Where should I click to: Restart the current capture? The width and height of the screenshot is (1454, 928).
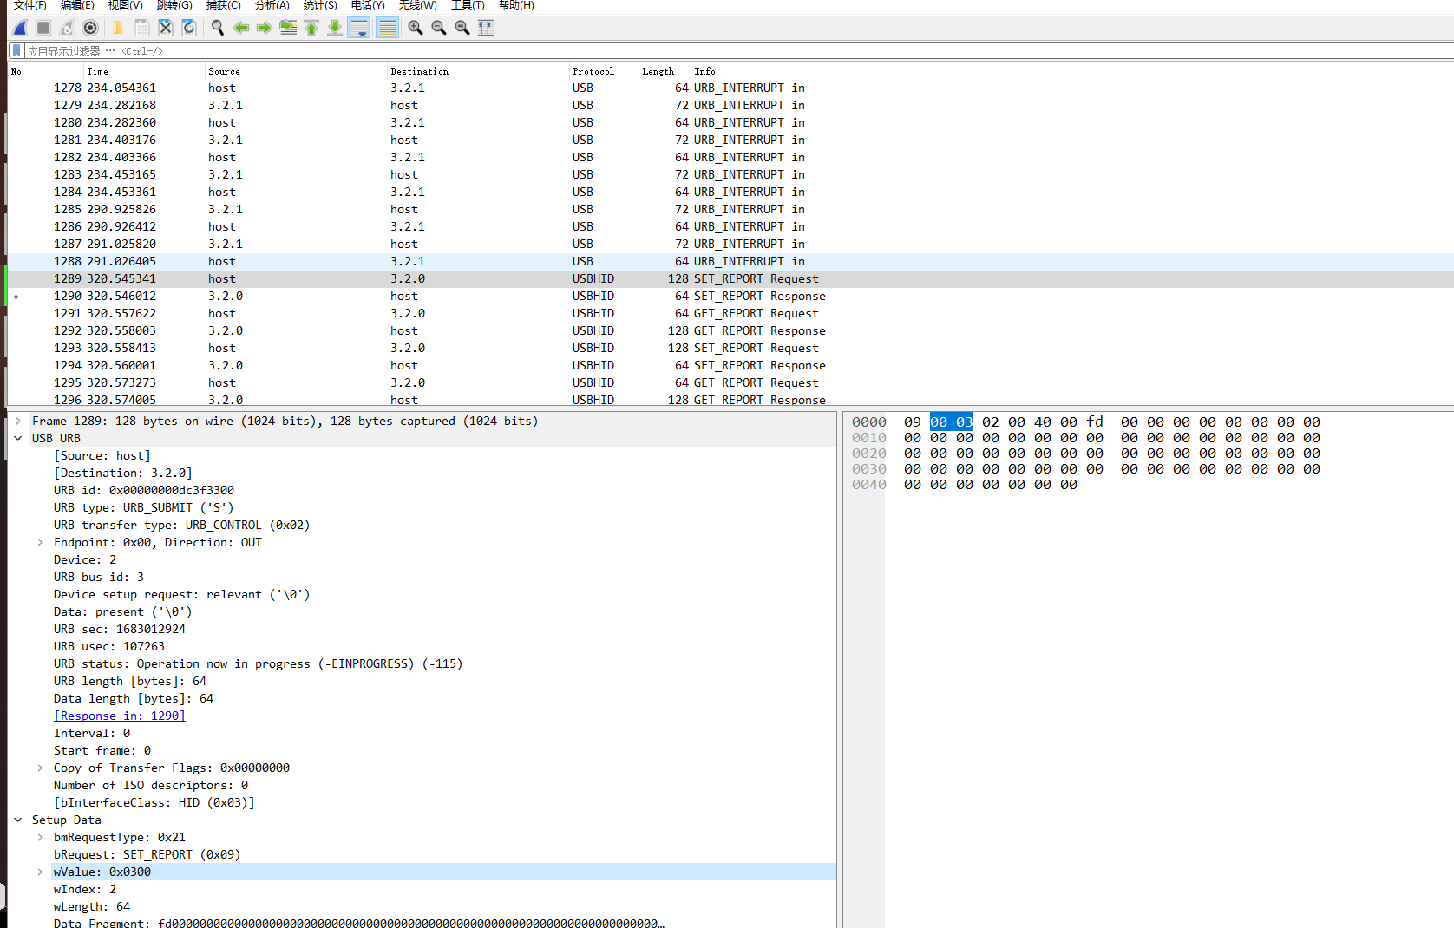67,28
